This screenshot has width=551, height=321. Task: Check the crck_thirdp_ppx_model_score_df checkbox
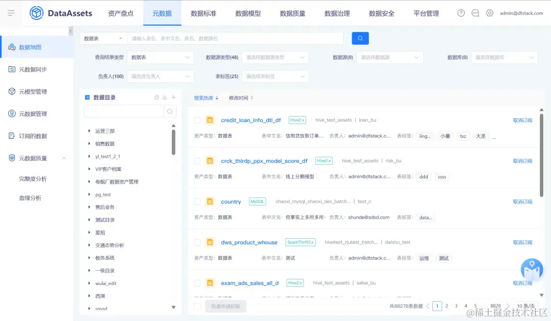pyautogui.click(x=197, y=161)
